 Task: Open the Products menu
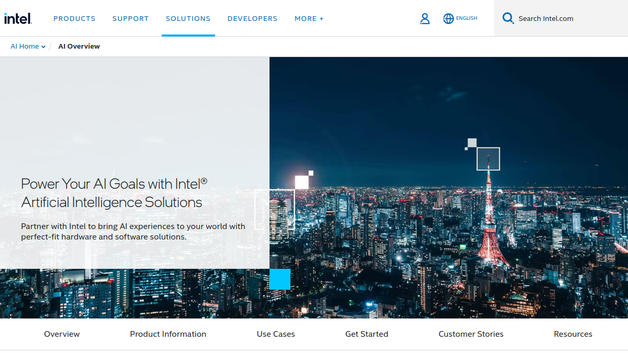tap(74, 18)
